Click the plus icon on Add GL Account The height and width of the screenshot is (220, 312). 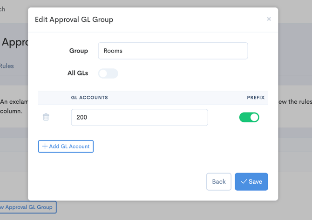[45, 147]
